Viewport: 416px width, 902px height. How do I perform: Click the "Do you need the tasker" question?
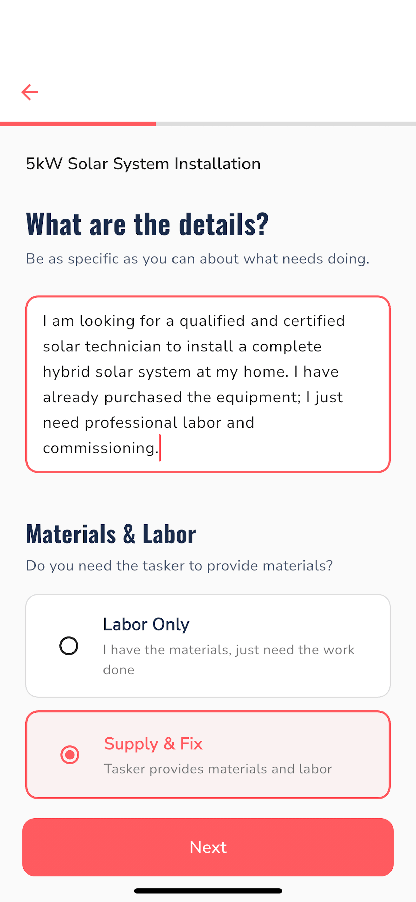point(179,566)
